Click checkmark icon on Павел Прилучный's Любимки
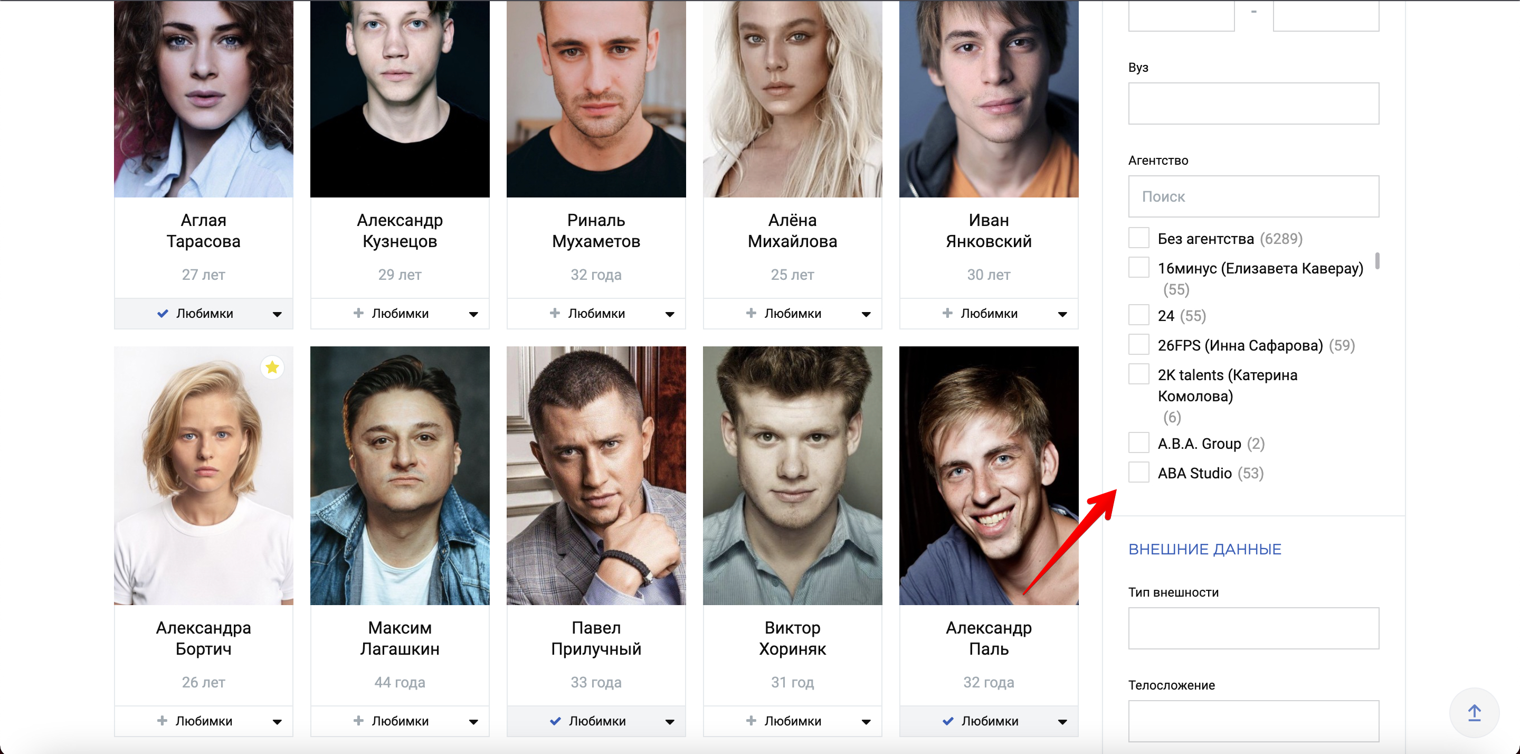1520x754 pixels. pos(555,721)
